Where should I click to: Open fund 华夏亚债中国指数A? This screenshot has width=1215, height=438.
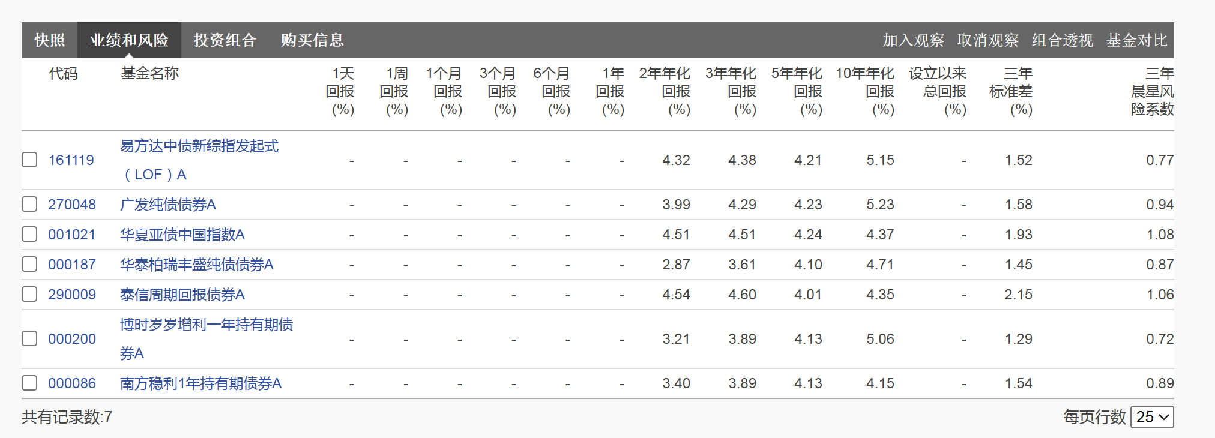pos(182,235)
